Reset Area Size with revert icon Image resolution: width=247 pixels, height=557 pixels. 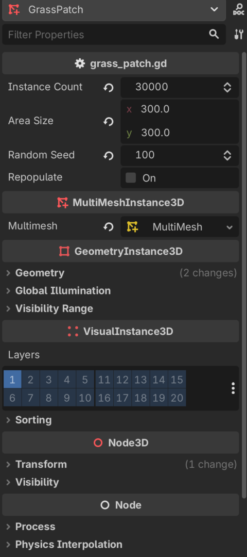coord(109,122)
